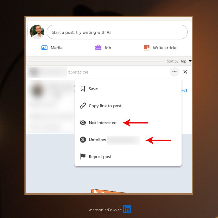This screenshot has width=218, height=218.
Task: Click the Write article text button
Action: click(x=164, y=48)
